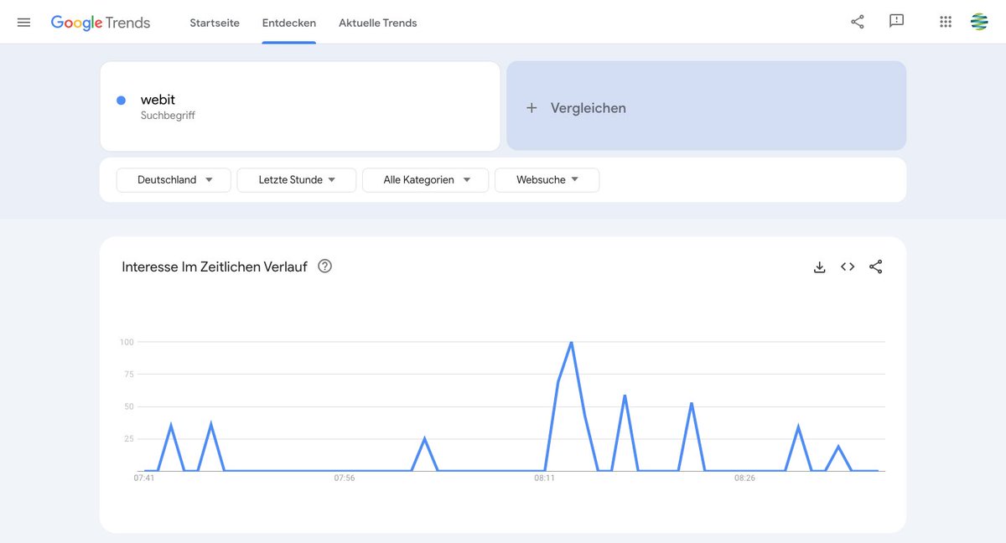Add a comparison term with Vergleichen

(706, 106)
